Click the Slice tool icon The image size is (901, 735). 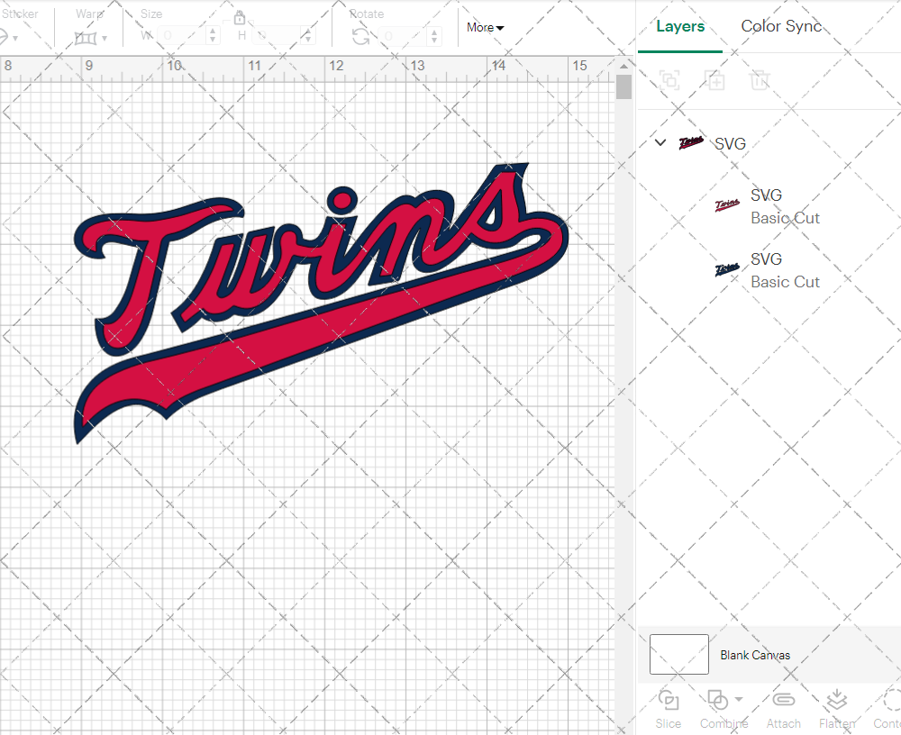[x=669, y=701]
